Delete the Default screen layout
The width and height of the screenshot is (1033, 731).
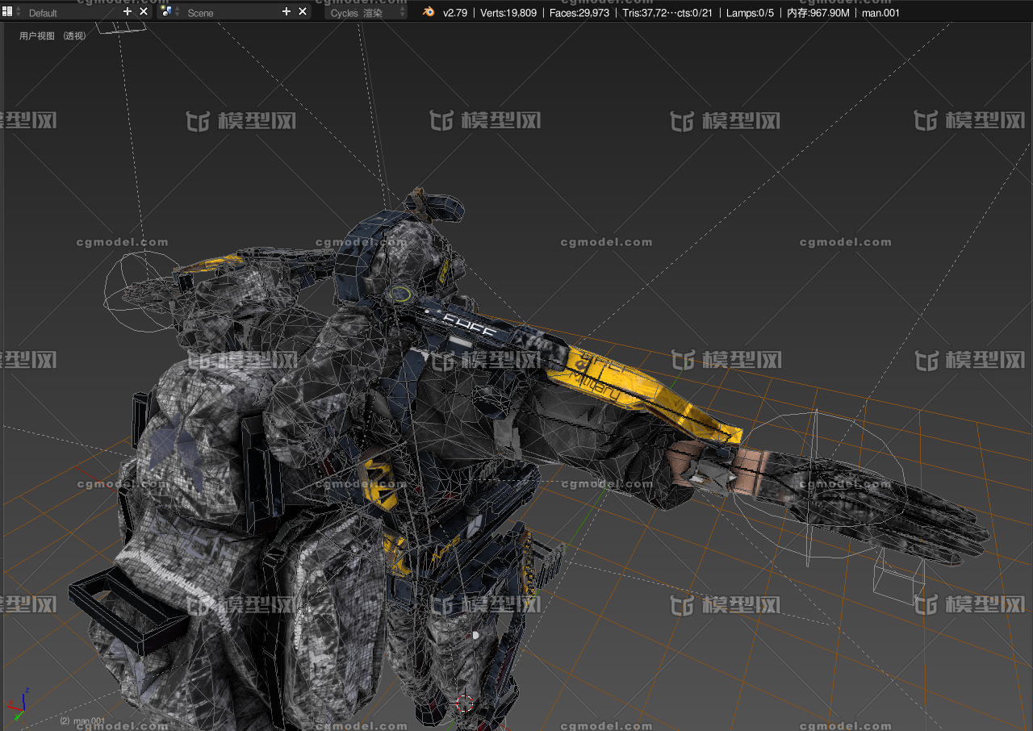[144, 12]
